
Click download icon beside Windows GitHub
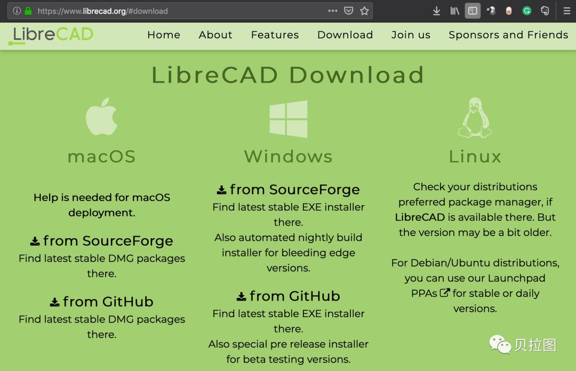click(x=242, y=296)
